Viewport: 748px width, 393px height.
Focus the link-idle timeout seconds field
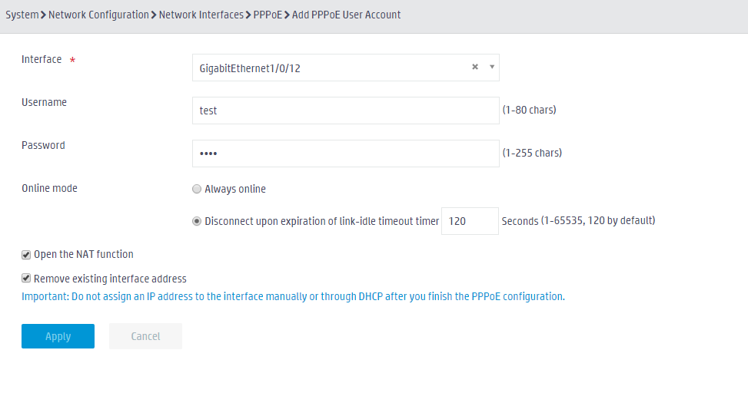[x=470, y=221]
